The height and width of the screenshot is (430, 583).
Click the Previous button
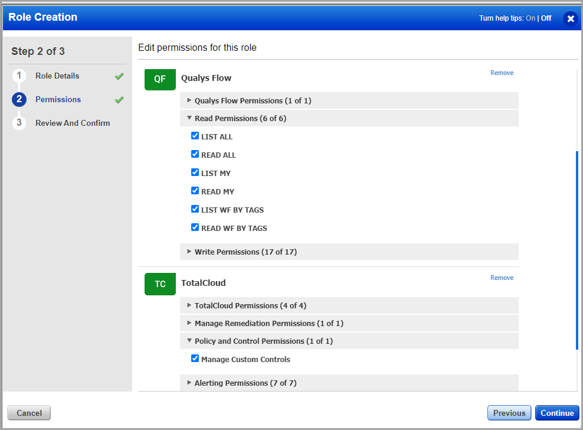coord(509,413)
